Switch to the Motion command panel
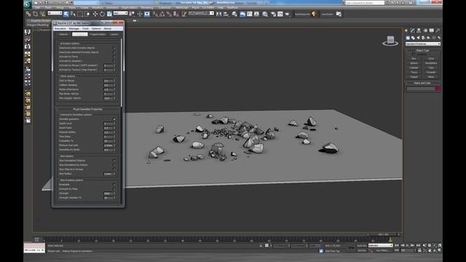Viewport: 466px width, 262px height. pos(425,31)
